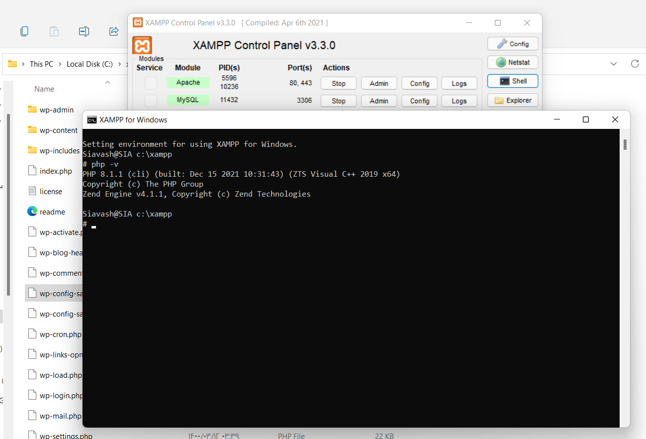This screenshot has width=646, height=439.
Task: Select the wp-settings.php file name
Action: coord(66,436)
